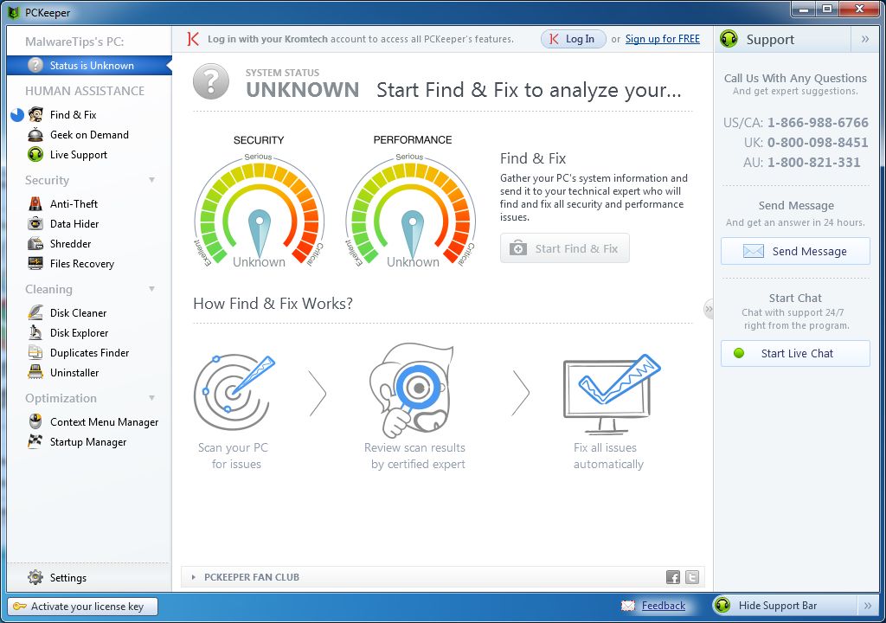Image resolution: width=886 pixels, height=623 pixels.
Task: Click the Performance gauge dial
Action: pyautogui.click(x=411, y=211)
